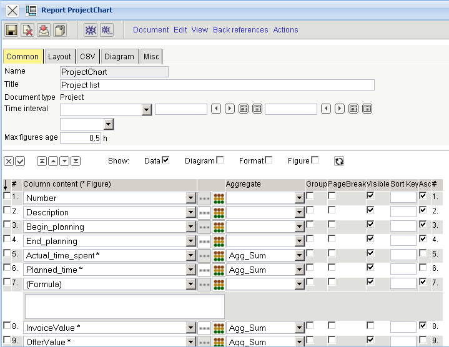Viewport: 449px width, 347px height.
Task: Open the dotted details button for Number row
Action: point(204,198)
